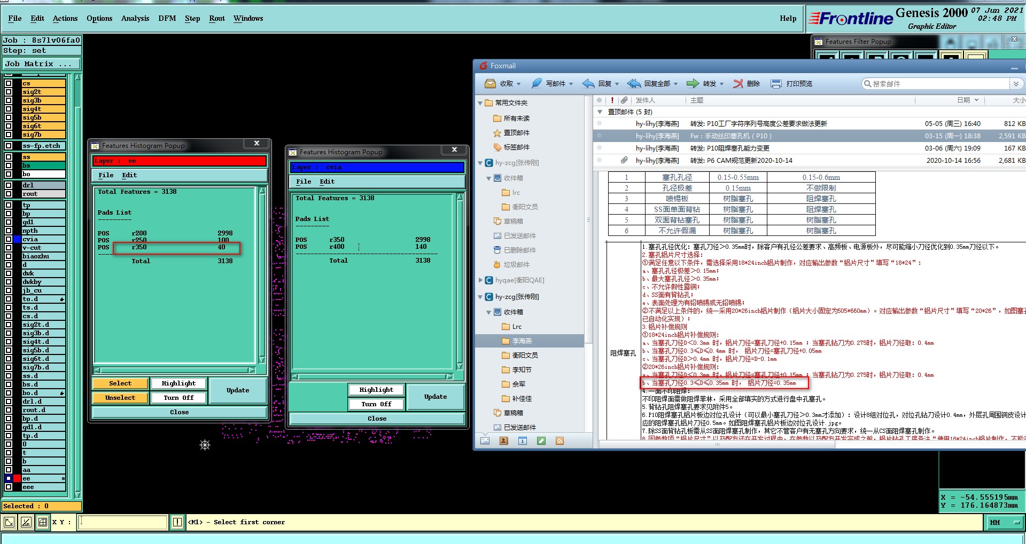Open the Analysis menu
The height and width of the screenshot is (544, 1026).
(x=135, y=18)
